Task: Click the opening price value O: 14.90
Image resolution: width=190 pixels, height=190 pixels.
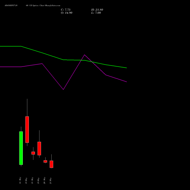Action: pos(66,13)
